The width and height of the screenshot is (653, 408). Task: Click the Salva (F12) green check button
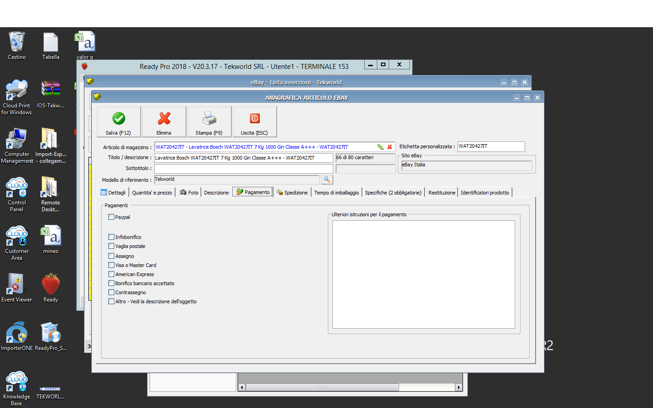click(119, 121)
